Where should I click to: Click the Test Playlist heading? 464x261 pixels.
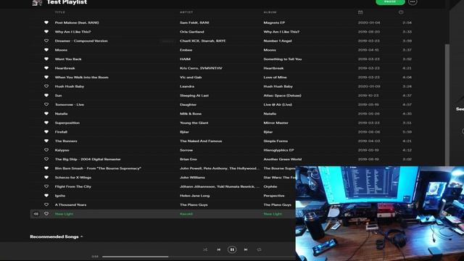67,2
